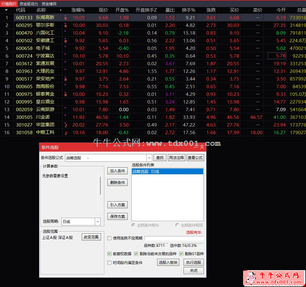Click the 选股入板块 button

pos(168,262)
